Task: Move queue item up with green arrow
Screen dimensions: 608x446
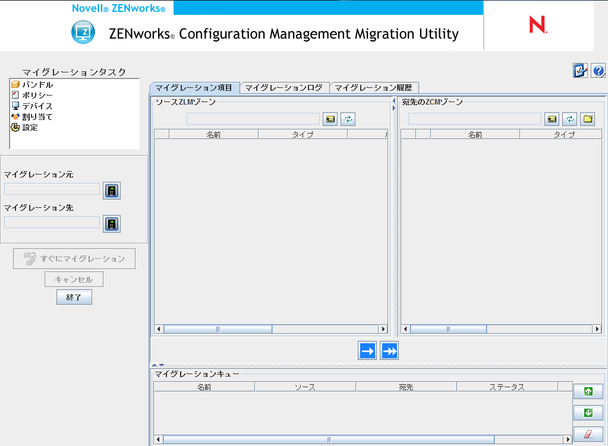Action: point(588,391)
